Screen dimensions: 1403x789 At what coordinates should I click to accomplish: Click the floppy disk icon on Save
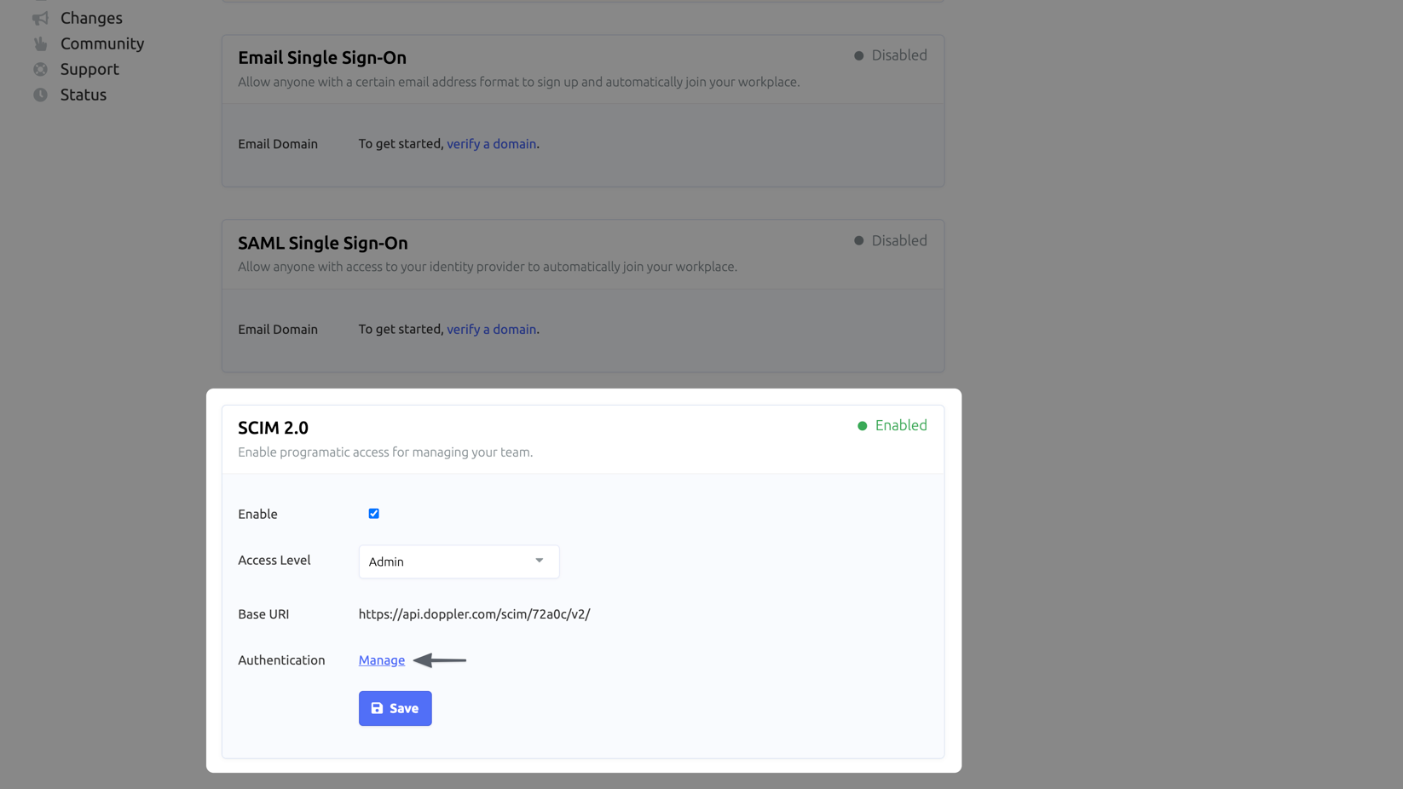pyautogui.click(x=377, y=708)
